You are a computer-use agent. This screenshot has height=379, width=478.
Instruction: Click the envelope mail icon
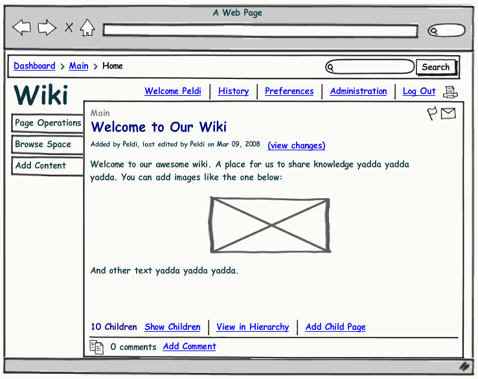(x=448, y=114)
